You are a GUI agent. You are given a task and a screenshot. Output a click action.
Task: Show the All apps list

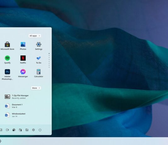click(x=35, y=36)
